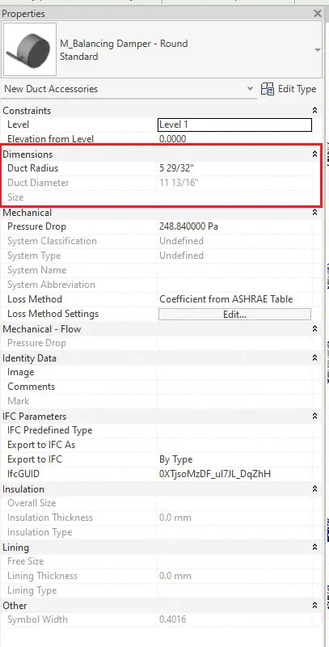Viewport: 329px width, 647px height.
Task: Click the Free Size label
Action: tap(25, 561)
